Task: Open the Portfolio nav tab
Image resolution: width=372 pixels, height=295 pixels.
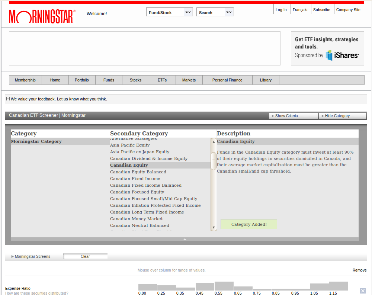Action: click(x=82, y=80)
